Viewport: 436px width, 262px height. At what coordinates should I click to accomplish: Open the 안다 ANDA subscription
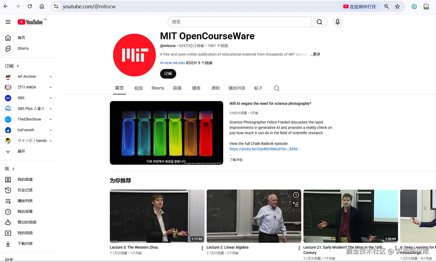(29, 87)
